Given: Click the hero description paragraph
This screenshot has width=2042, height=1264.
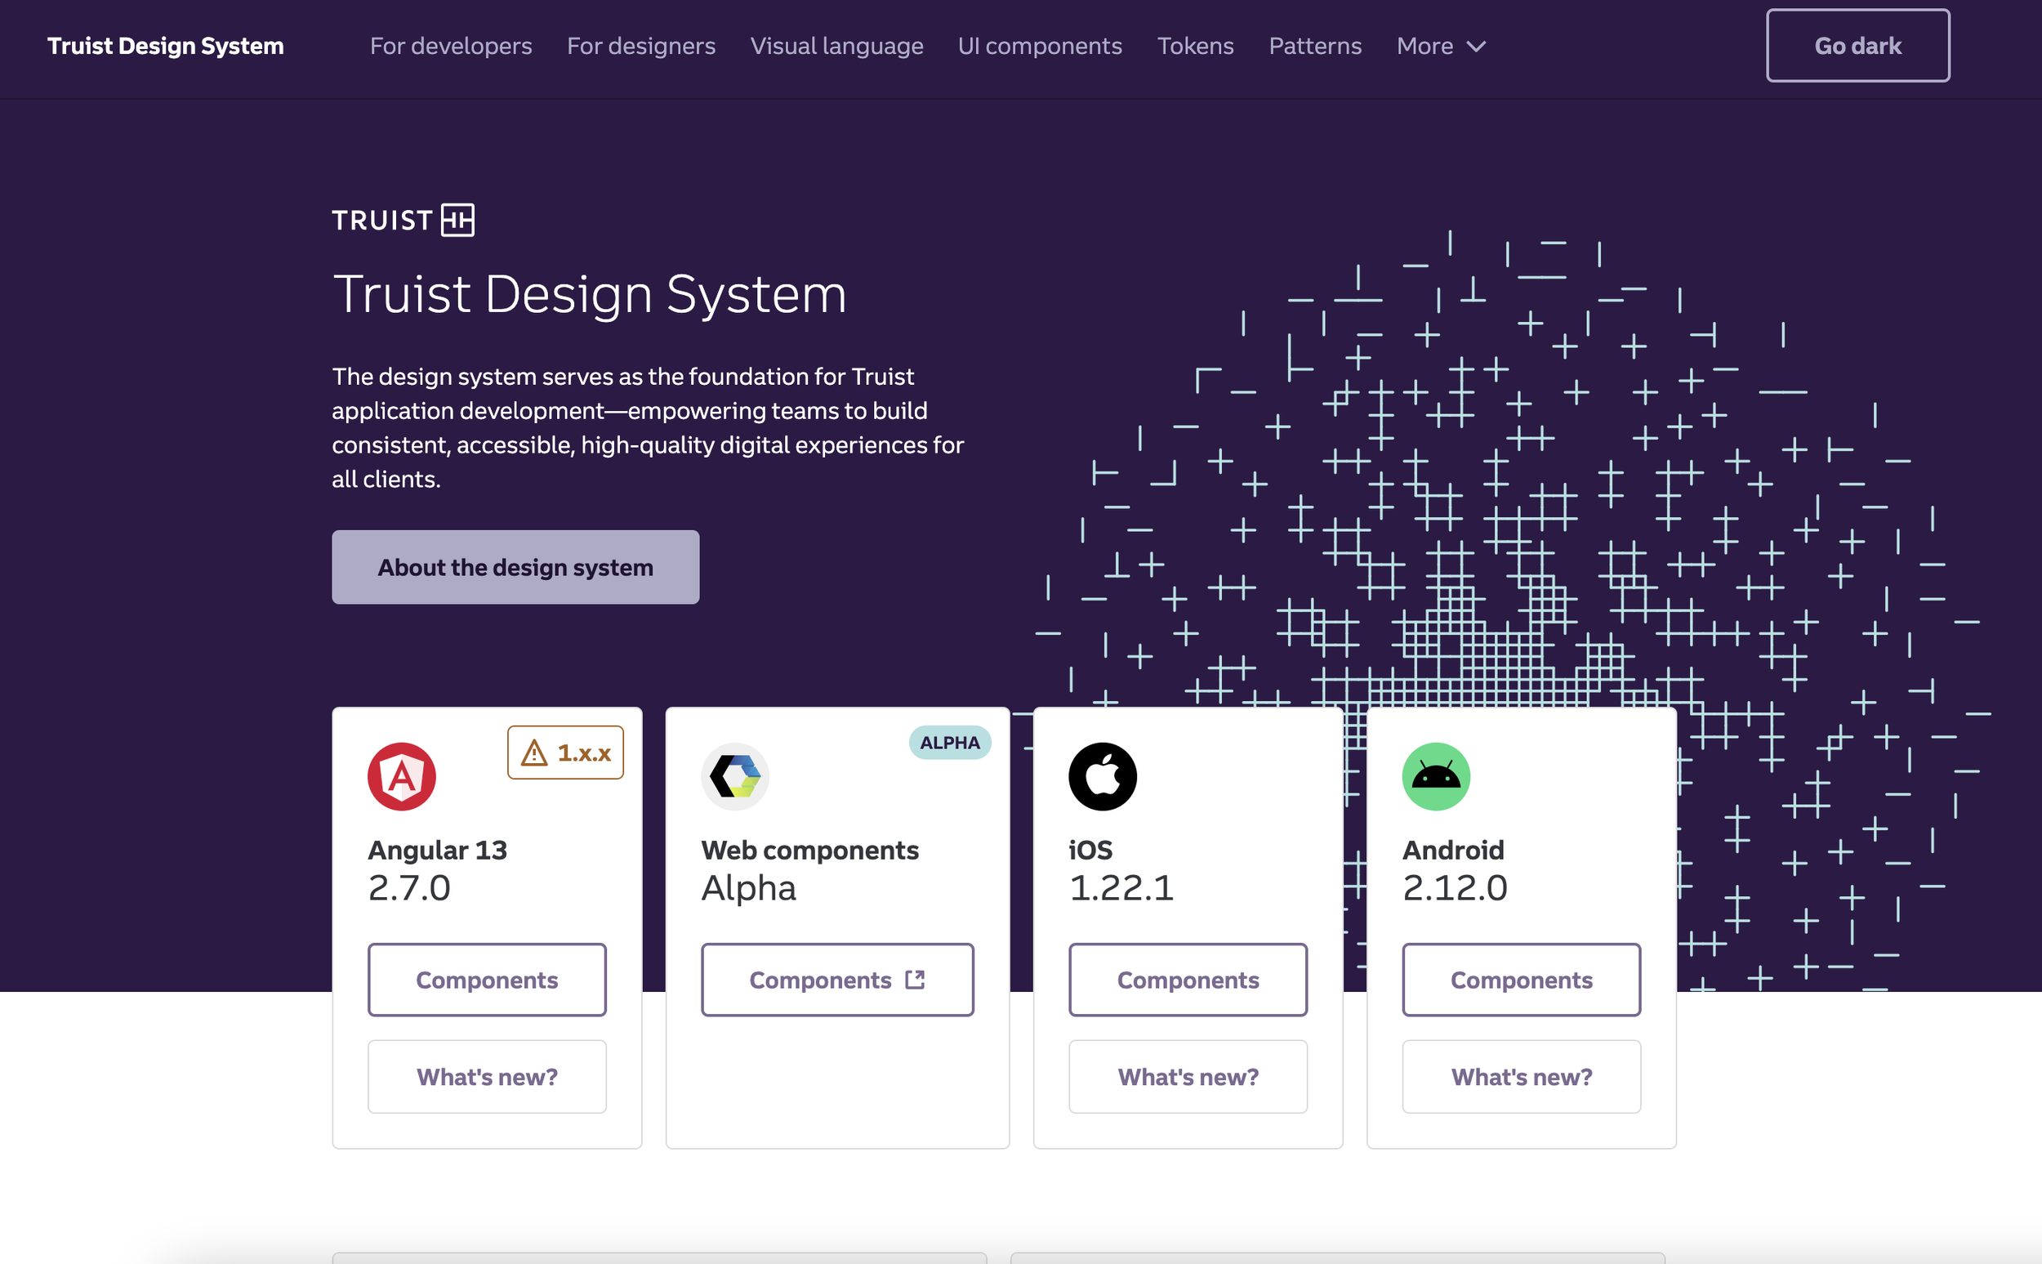Looking at the screenshot, I should click(649, 427).
